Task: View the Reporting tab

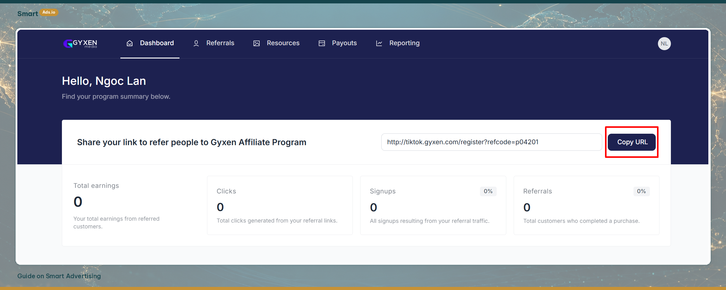Action: click(398, 43)
